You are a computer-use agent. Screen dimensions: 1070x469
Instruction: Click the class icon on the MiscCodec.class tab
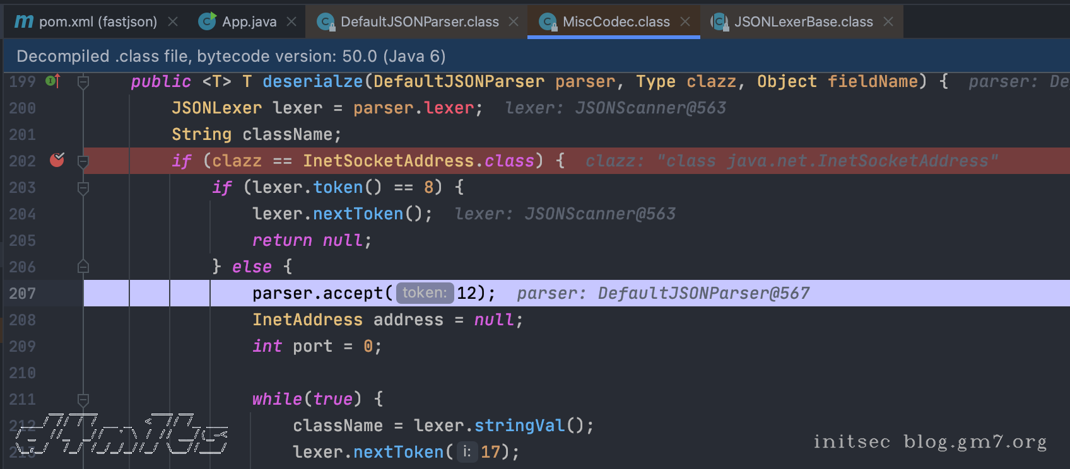pyautogui.click(x=548, y=22)
